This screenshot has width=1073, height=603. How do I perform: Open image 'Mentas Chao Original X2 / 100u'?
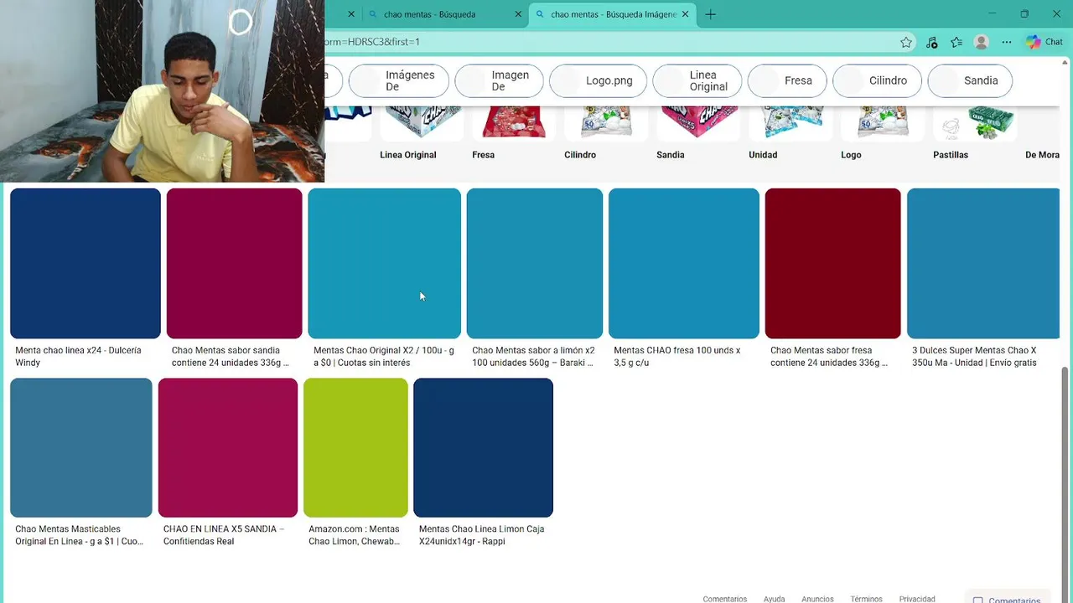[385, 264]
